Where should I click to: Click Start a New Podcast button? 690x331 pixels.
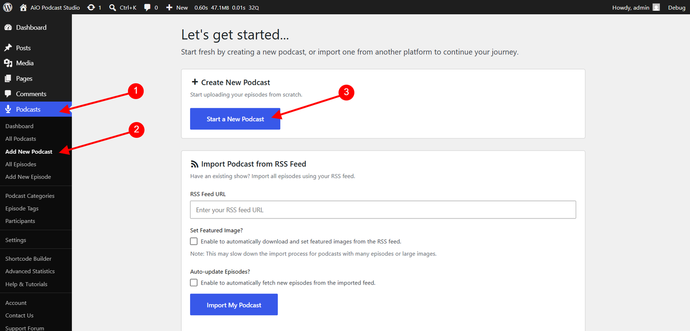(235, 119)
